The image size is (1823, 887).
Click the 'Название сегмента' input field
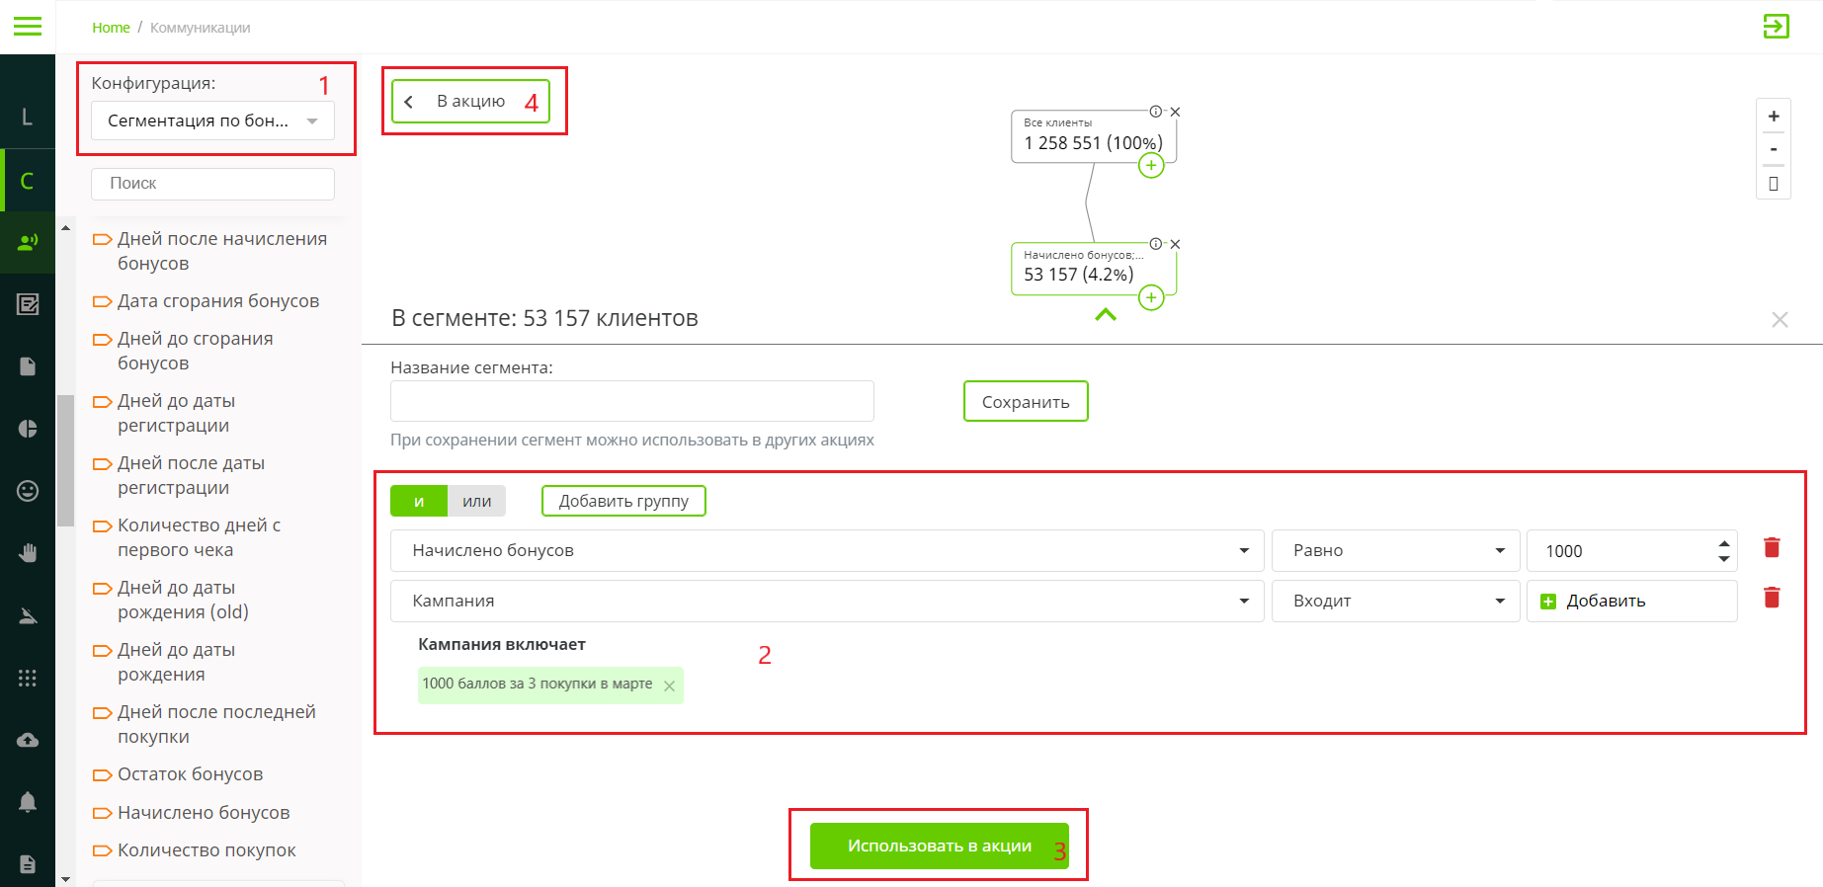coord(631,402)
